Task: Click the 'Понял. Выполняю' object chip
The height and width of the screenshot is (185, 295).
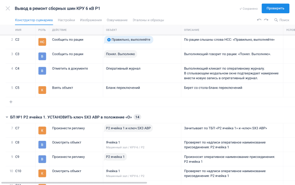Action: (120, 54)
